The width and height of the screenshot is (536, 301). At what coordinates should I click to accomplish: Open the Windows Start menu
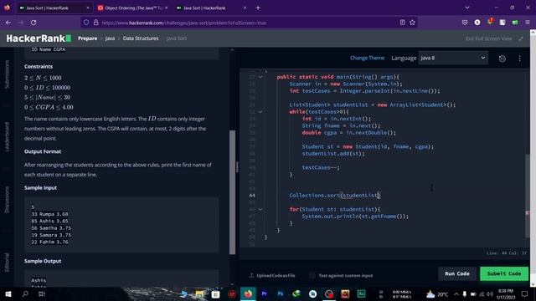coord(8,293)
